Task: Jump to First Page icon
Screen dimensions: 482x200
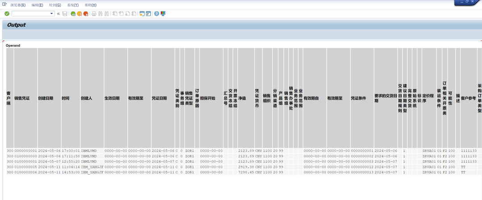Action: pos(115,14)
